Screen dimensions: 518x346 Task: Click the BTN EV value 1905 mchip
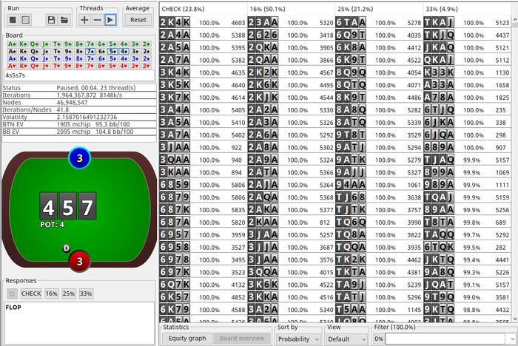point(73,124)
